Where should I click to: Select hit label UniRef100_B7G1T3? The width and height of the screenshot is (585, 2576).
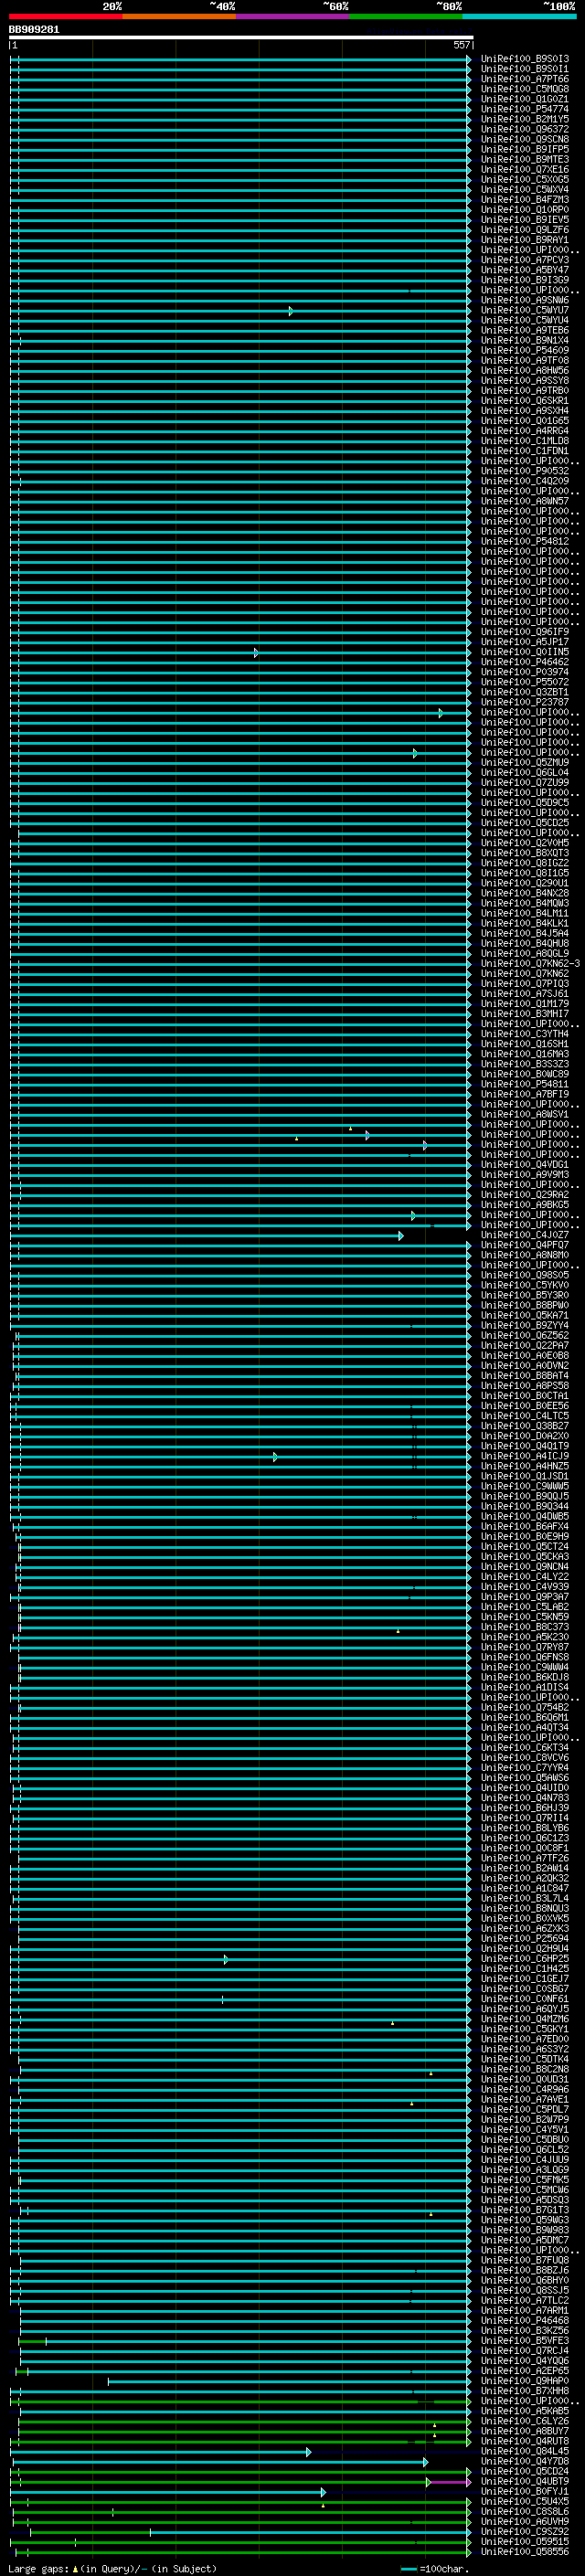[524, 2211]
